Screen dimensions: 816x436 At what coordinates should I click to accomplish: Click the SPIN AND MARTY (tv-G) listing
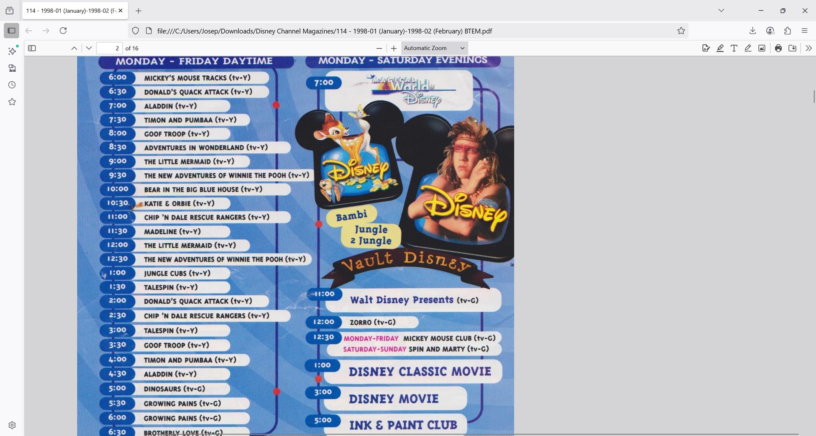[449, 349]
